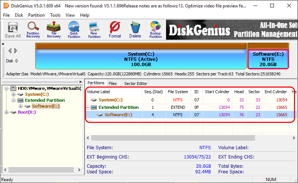Open the View menu

coord(70,15)
